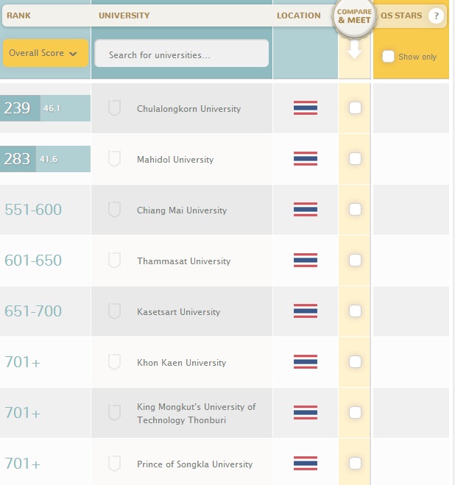Click the Thailand flag in Thammasat University row
Screen dimensions: 455x485
[x=306, y=261]
